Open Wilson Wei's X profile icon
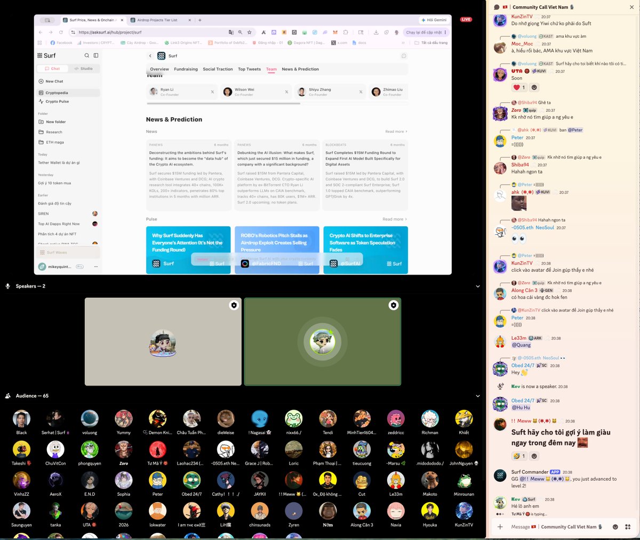Image resolution: width=640 pixels, height=540 pixels. coord(286,92)
